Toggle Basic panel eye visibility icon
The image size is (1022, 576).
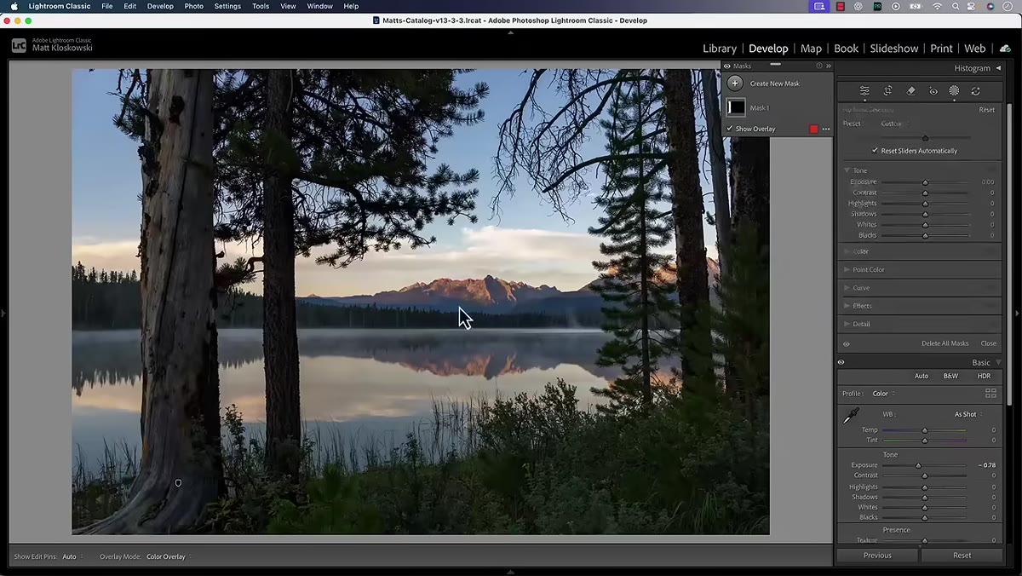pyautogui.click(x=841, y=362)
